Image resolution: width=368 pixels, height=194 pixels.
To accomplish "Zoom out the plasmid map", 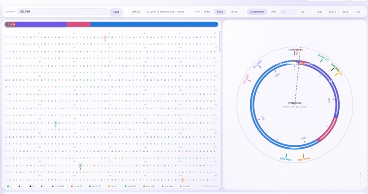I will (361, 179).
